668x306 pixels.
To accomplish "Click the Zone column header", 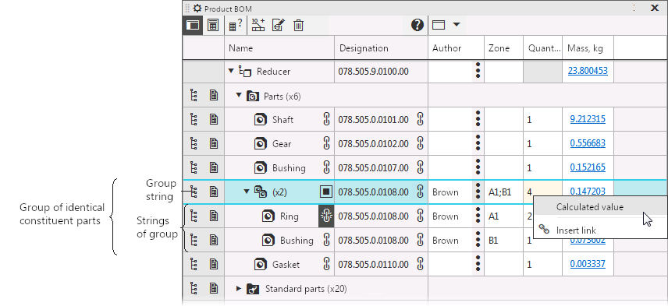I will [503, 48].
